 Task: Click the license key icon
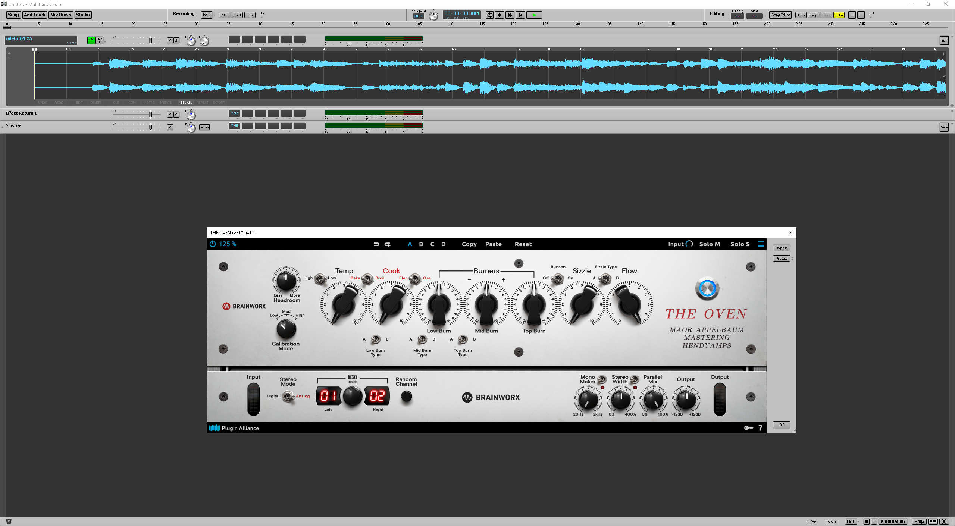[x=748, y=428]
